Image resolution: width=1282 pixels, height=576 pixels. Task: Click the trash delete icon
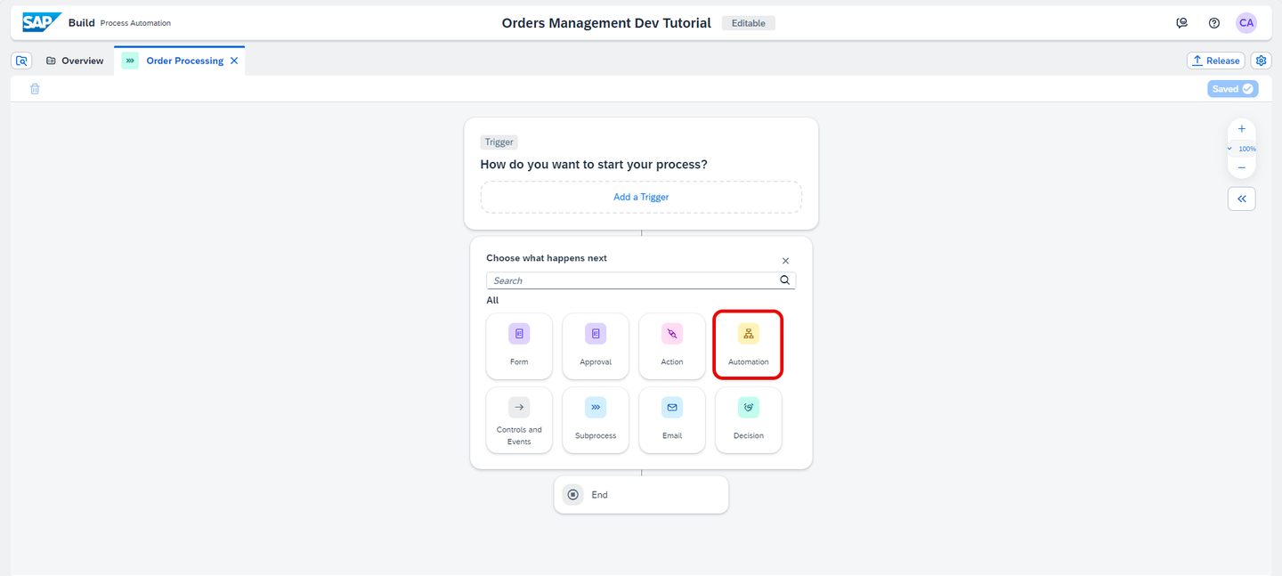35,89
